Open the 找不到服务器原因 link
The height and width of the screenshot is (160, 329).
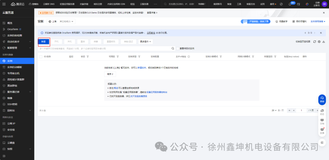[139, 96]
